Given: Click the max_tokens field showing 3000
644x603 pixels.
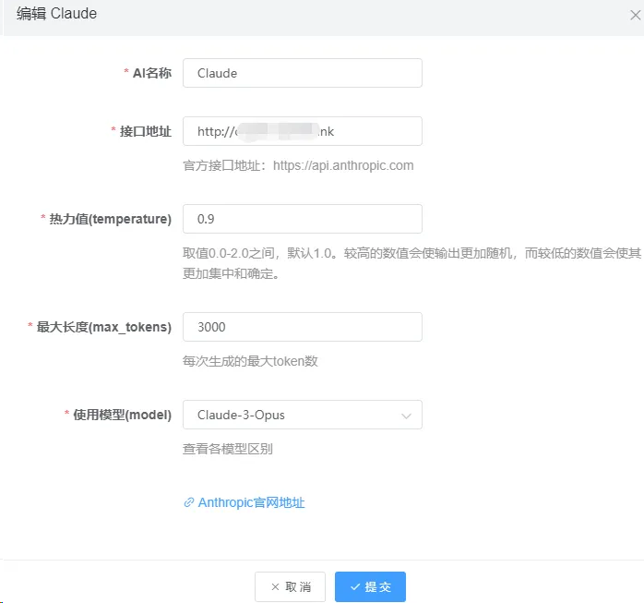Looking at the screenshot, I should point(303,327).
